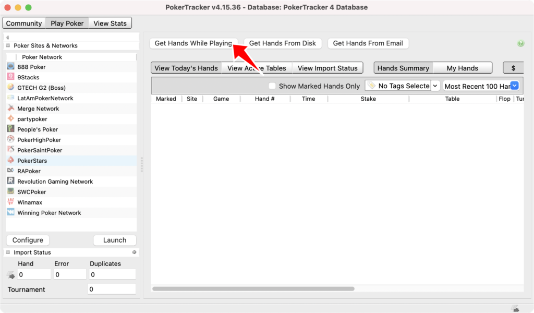Sort by the Flop column header
The height and width of the screenshot is (313, 534).
pos(504,99)
